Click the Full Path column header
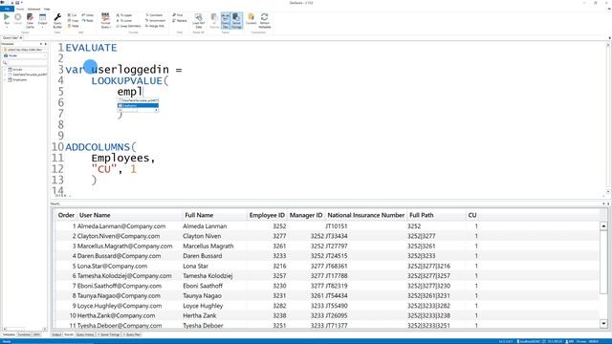 [422, 215]
